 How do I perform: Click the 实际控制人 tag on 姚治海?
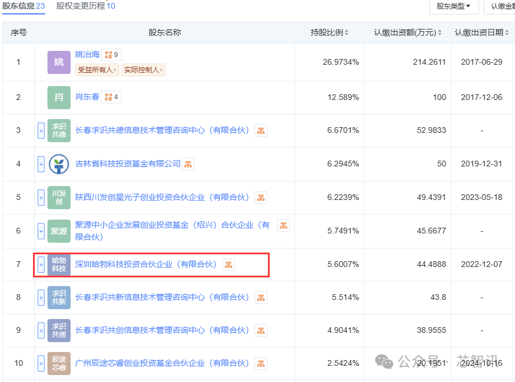(x=143, y=70)
